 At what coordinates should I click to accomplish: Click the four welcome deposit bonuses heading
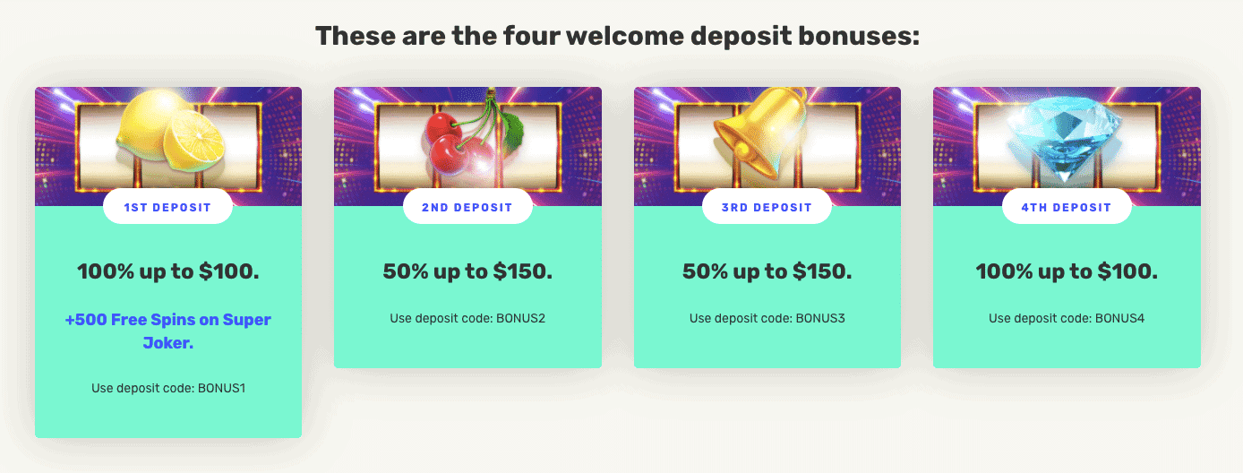[618, 37]
